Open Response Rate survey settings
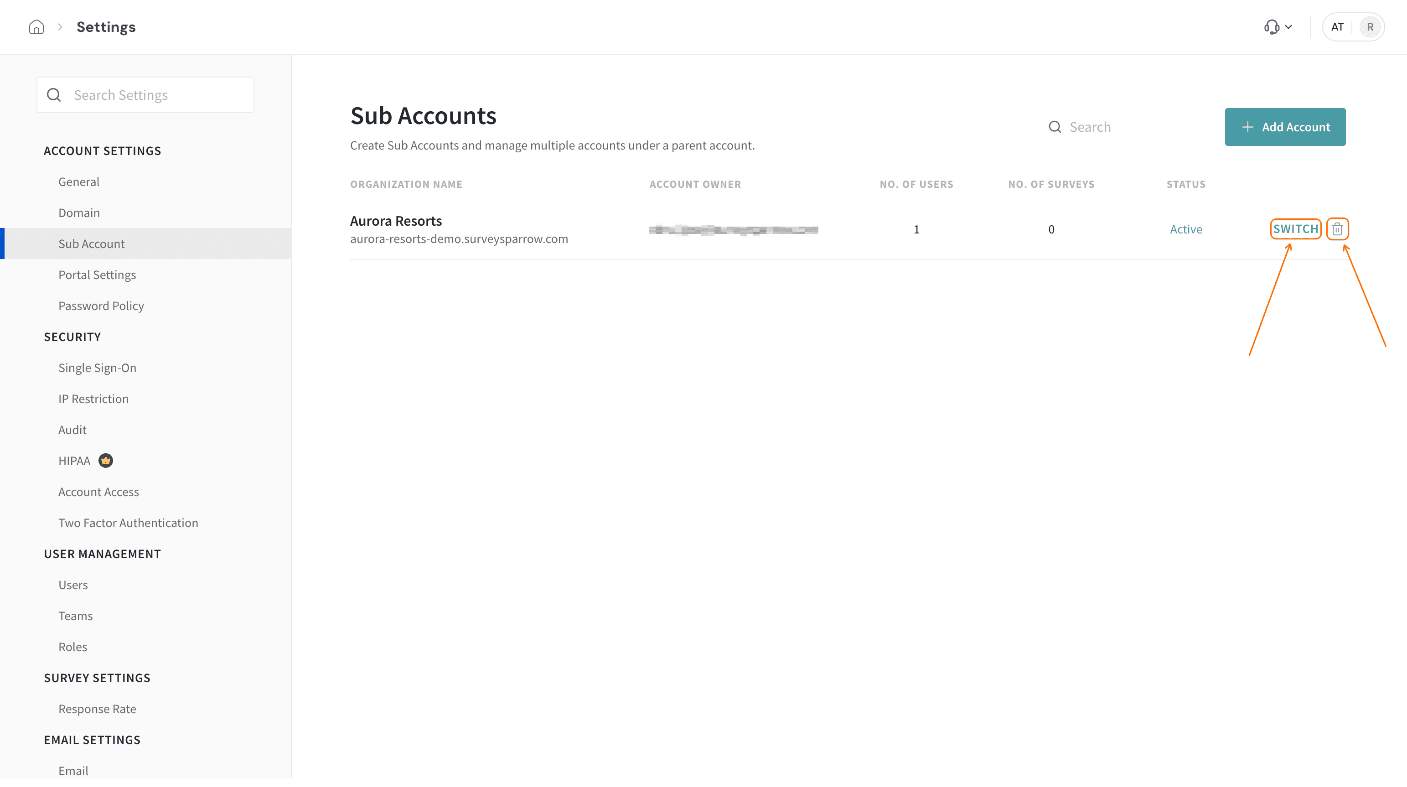1407x787 pixels. 97,709
